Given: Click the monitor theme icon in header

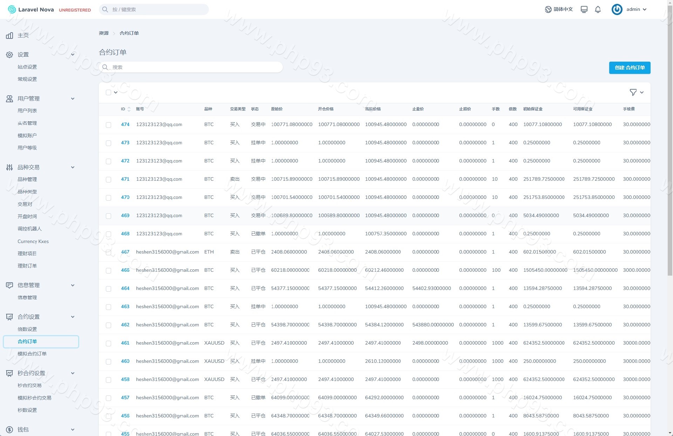Looking at the screenshot, I should [584, 9].
